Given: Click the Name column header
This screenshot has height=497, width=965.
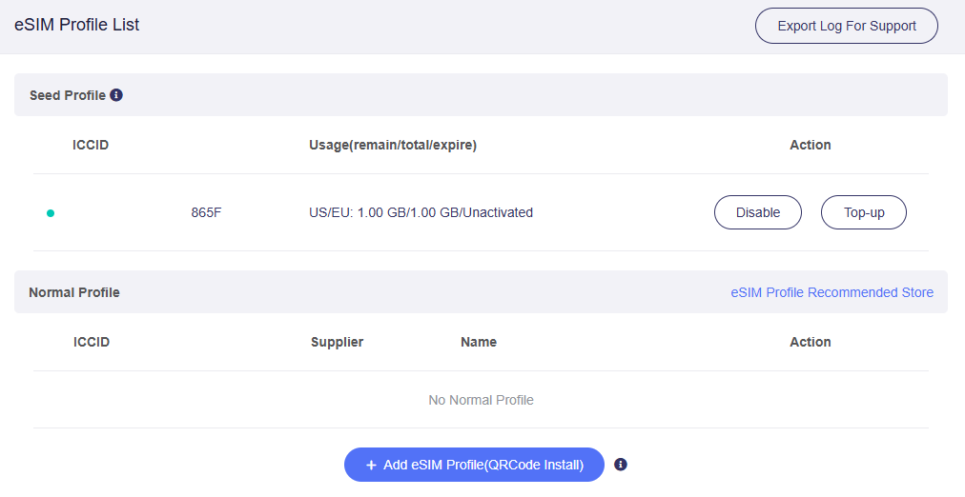Looking at the screenshot, I should pyautogui.click(x=478, y=342).
